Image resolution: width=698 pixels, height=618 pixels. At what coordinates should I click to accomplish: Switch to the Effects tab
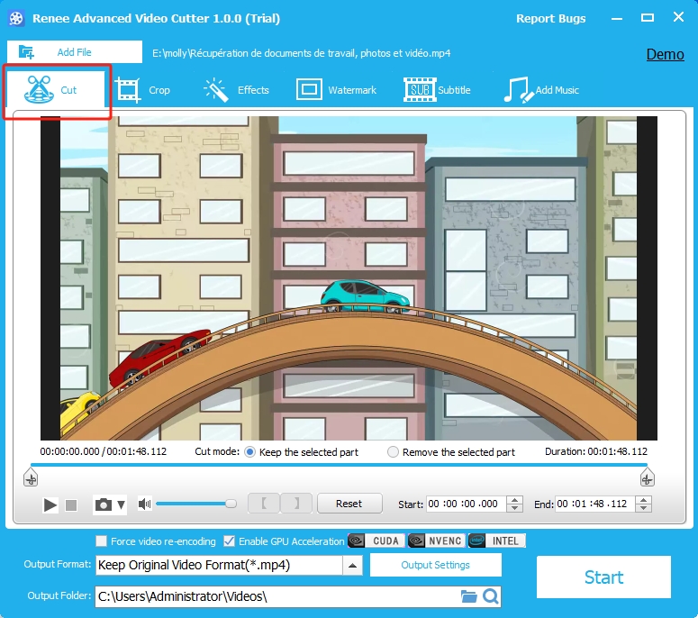click(237, 90)
